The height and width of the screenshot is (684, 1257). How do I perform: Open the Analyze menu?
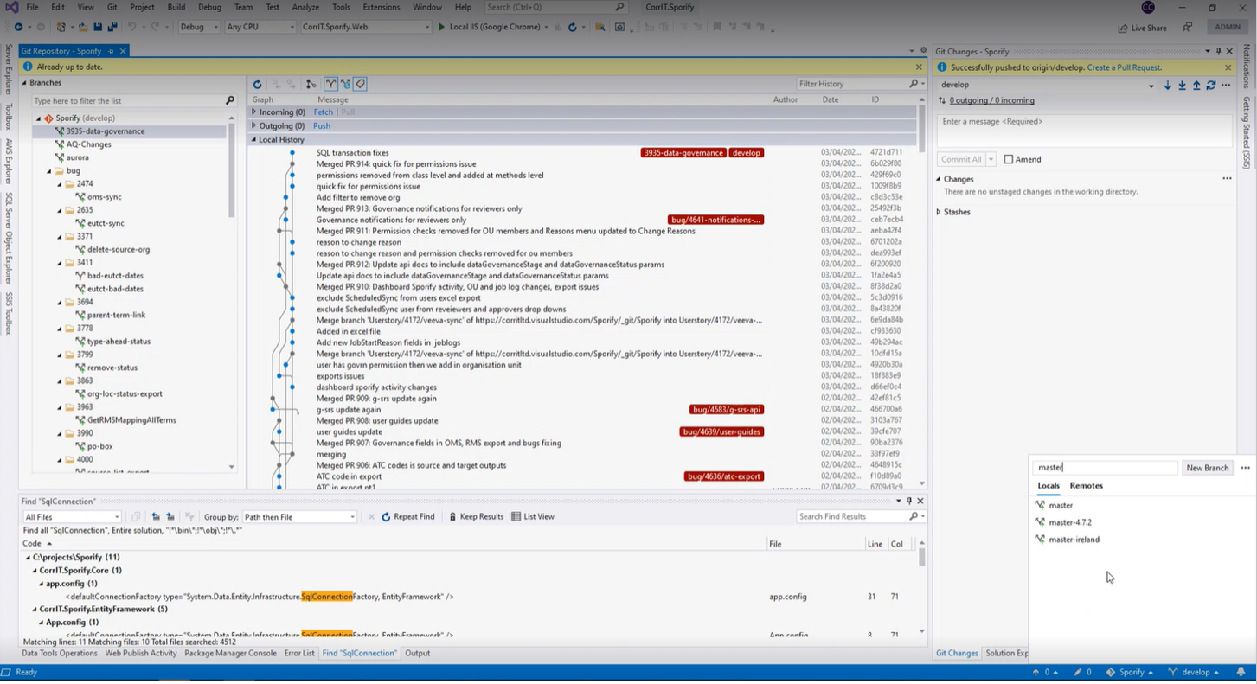pyautogui.click(x=305, y=7)
